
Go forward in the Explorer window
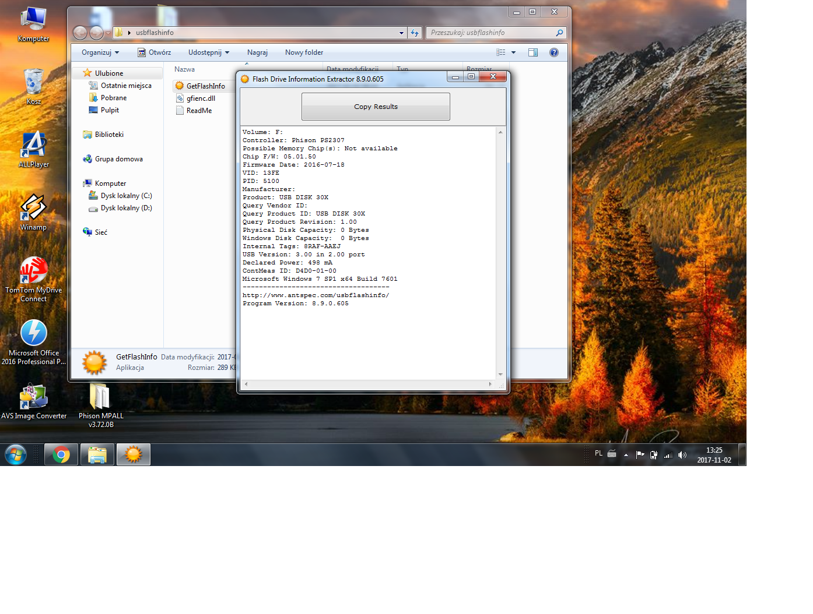97,33
